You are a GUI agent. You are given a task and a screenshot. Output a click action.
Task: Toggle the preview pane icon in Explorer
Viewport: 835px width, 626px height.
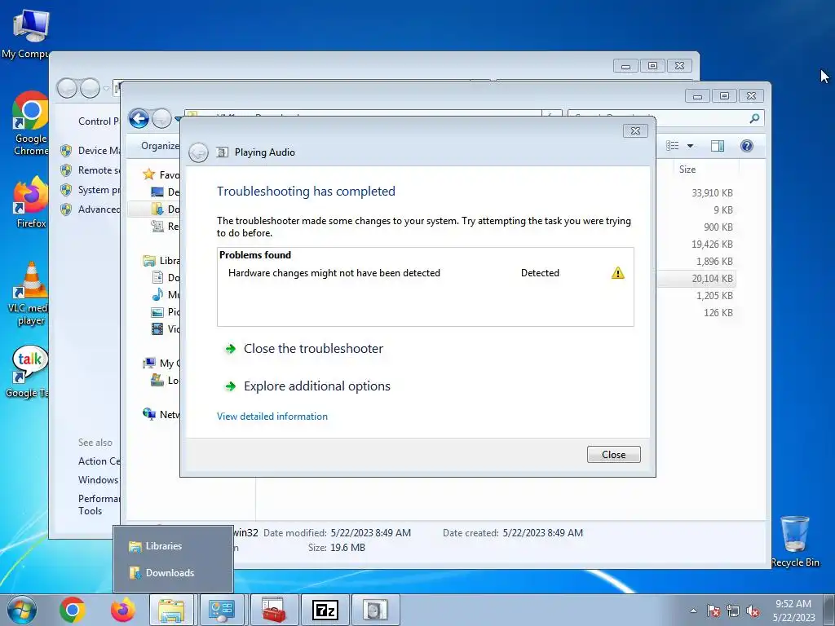[x=718, y=146]
